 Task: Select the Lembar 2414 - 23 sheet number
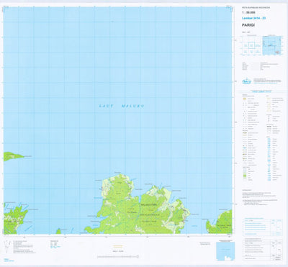tap(253, 18)
